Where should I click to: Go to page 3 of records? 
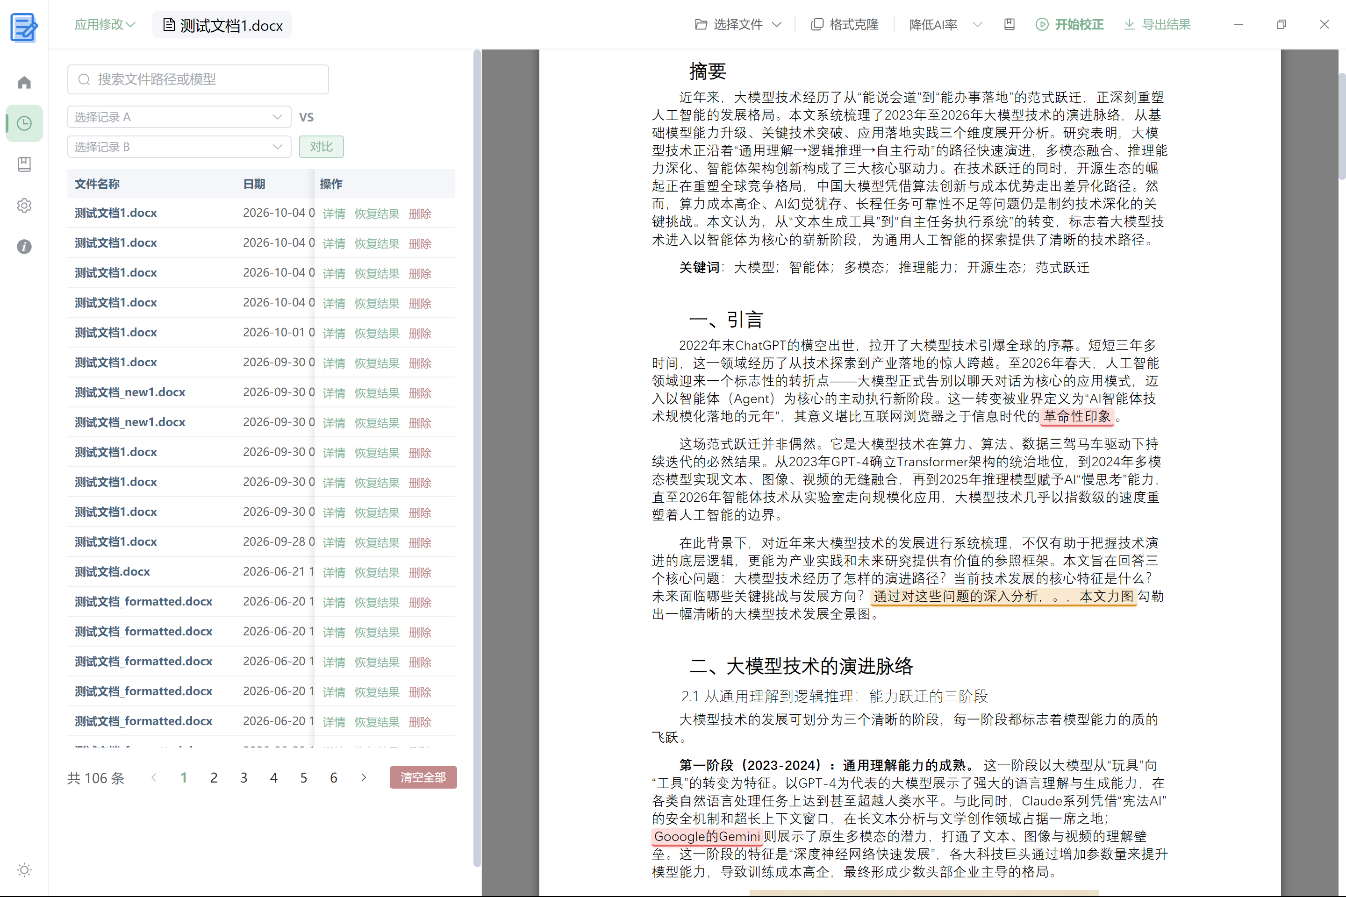click(244, 778)
